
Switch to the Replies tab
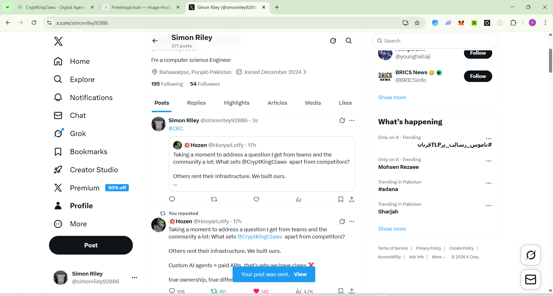(x=196, y=103)
